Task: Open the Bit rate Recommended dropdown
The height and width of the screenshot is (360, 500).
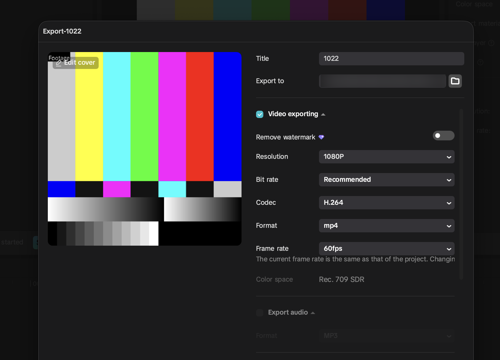Action: [x=387, y=180]
